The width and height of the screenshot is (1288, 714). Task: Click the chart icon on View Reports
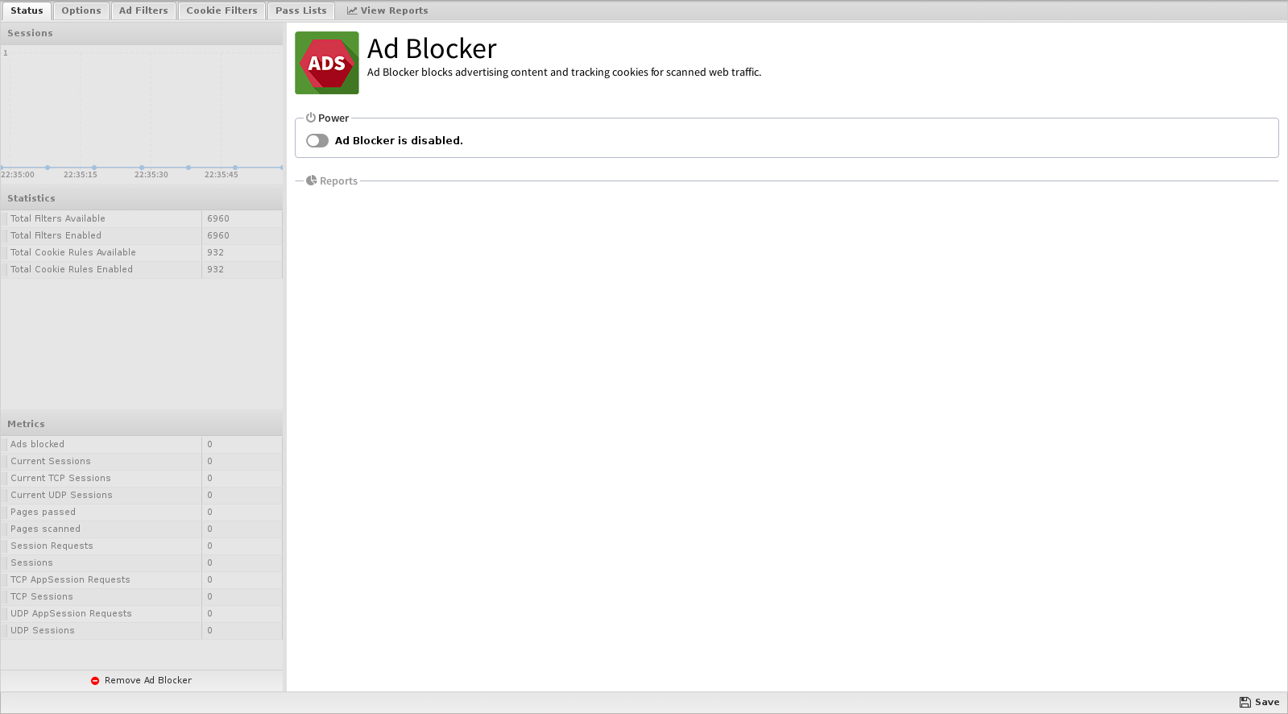[x=352, y=11]
